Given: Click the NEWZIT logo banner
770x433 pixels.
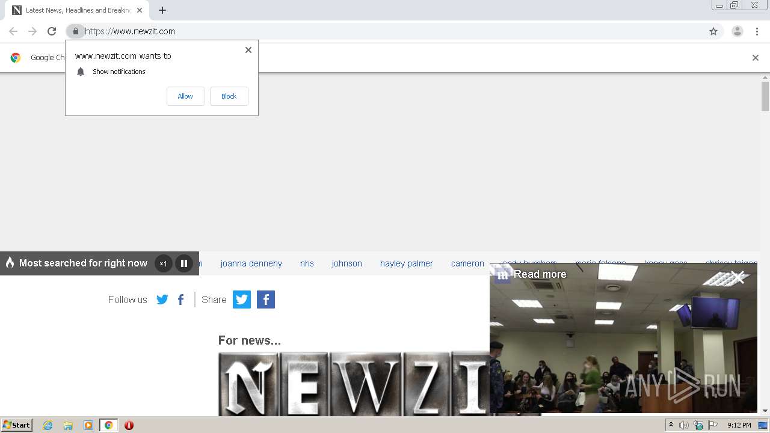Looking at the screenshot, I should [354, 384].
